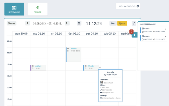The image size is (169, 106).
Task: Collapse the Nove rezervacije panel chevron
Action: [135, 35]
